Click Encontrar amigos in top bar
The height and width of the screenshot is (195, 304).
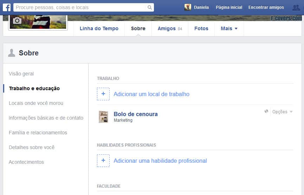tap(266, 7)
